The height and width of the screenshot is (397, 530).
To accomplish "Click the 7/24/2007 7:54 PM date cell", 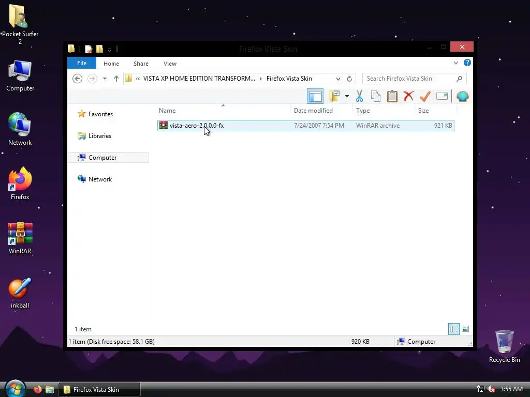I will [x=319, y=126].
